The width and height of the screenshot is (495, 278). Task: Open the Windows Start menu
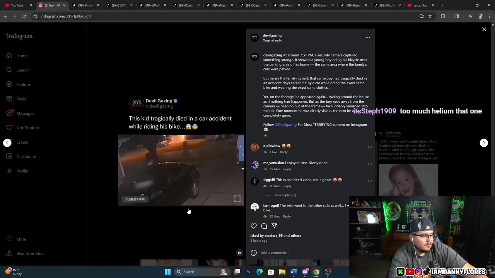(x=167, y=272)
